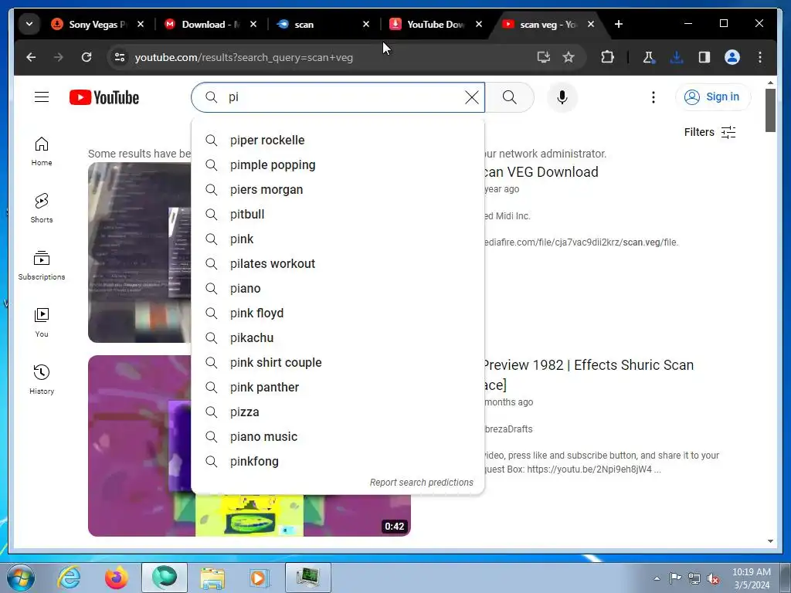This screenshot has width=791, height=593.
Task: Bookmark this page with the star
Action: 569,57
